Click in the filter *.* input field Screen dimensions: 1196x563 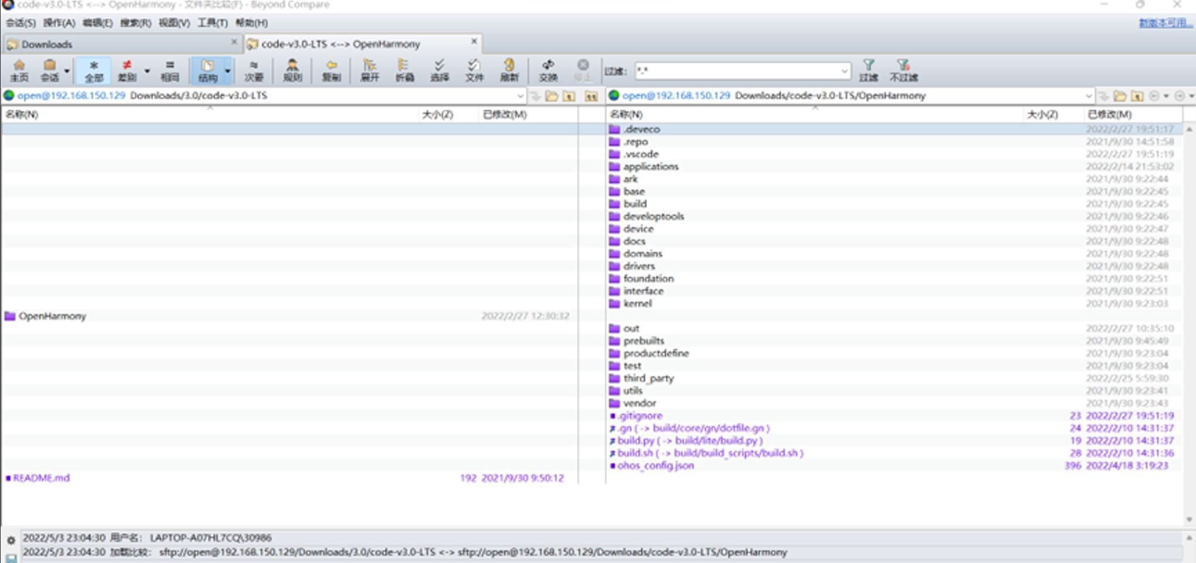(737, 71)
